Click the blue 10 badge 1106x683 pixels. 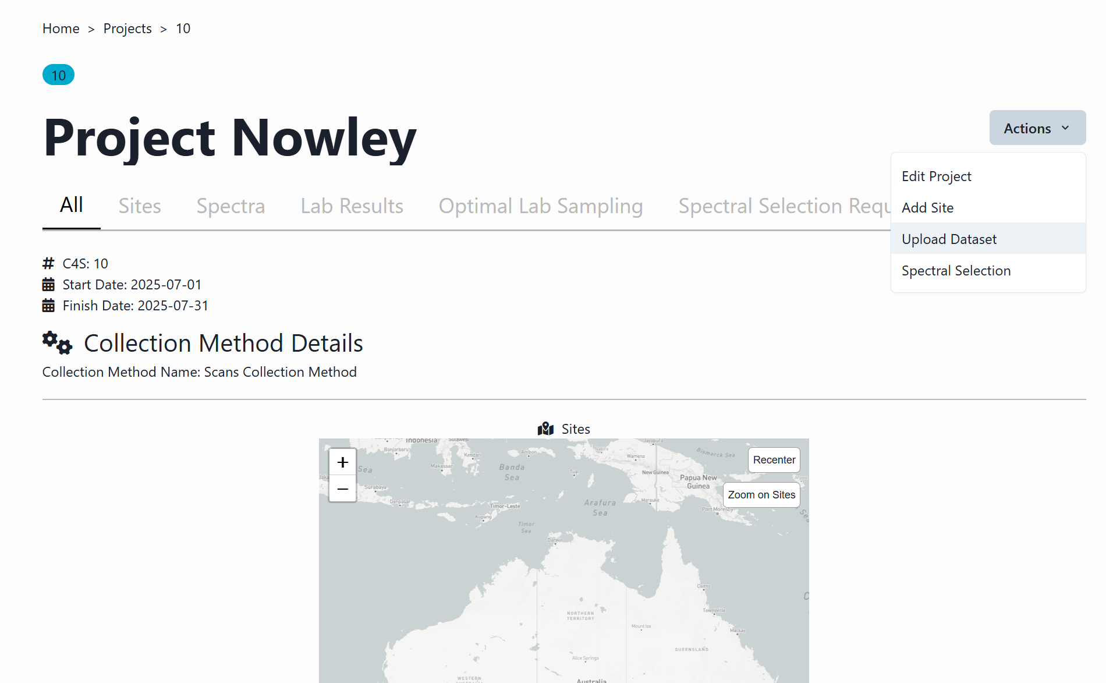click(x=58, y=75)
